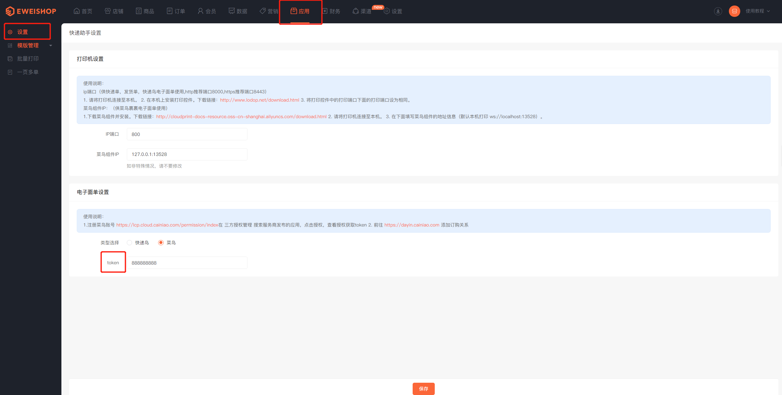Image resolution: width=782 pixels, height=395 pixels.
Task: Open the cloudprint aliyuncs download link
Action: [x=241, y=117]
